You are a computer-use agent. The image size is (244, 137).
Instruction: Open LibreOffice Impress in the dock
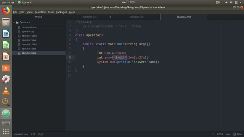coord(6,56)
